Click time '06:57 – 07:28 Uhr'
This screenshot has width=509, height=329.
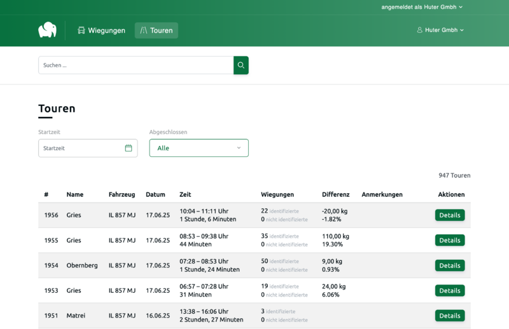coord(204,286)
